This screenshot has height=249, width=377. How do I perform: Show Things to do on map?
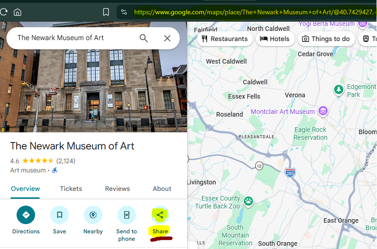tap(326, 39)
